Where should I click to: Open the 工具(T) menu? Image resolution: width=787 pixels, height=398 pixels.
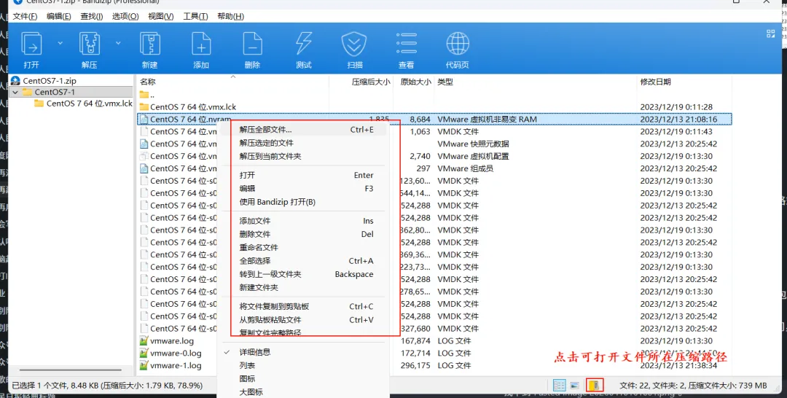pyautogui.click(x=195, y=16)
